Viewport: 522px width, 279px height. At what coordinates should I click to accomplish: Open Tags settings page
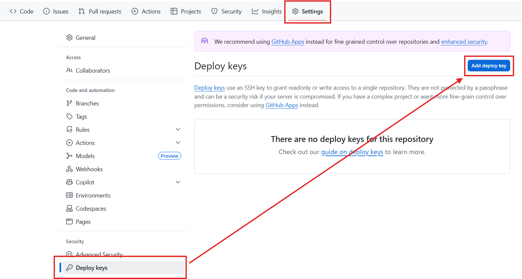pyautogui.click(x=124, y=116)
